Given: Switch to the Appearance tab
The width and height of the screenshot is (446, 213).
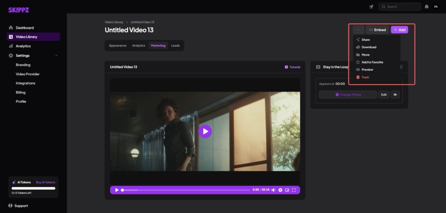Looking at the screenshot, I should (118, 45).
